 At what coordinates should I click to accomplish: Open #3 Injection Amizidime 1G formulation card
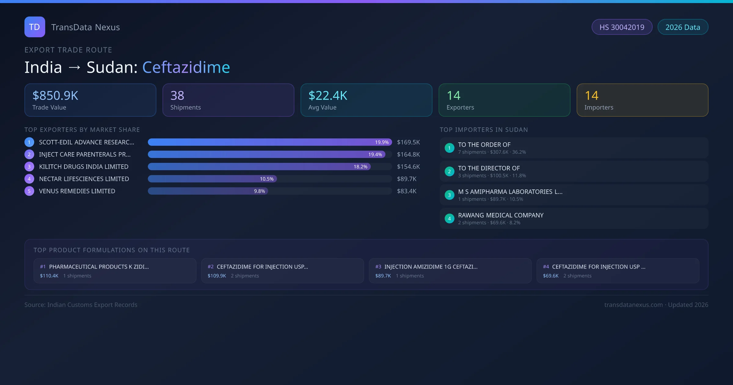click(450, 271)
